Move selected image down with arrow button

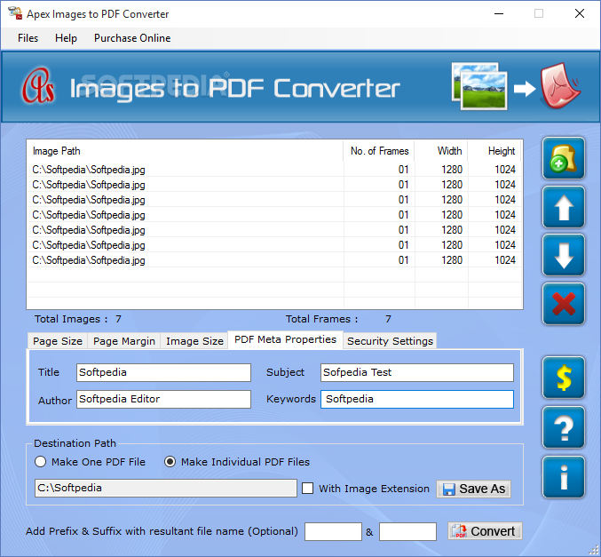[564, 256]
